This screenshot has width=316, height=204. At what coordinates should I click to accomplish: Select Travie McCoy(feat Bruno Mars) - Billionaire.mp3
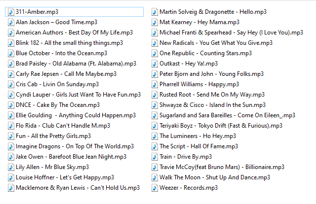[x=222, y=167]
